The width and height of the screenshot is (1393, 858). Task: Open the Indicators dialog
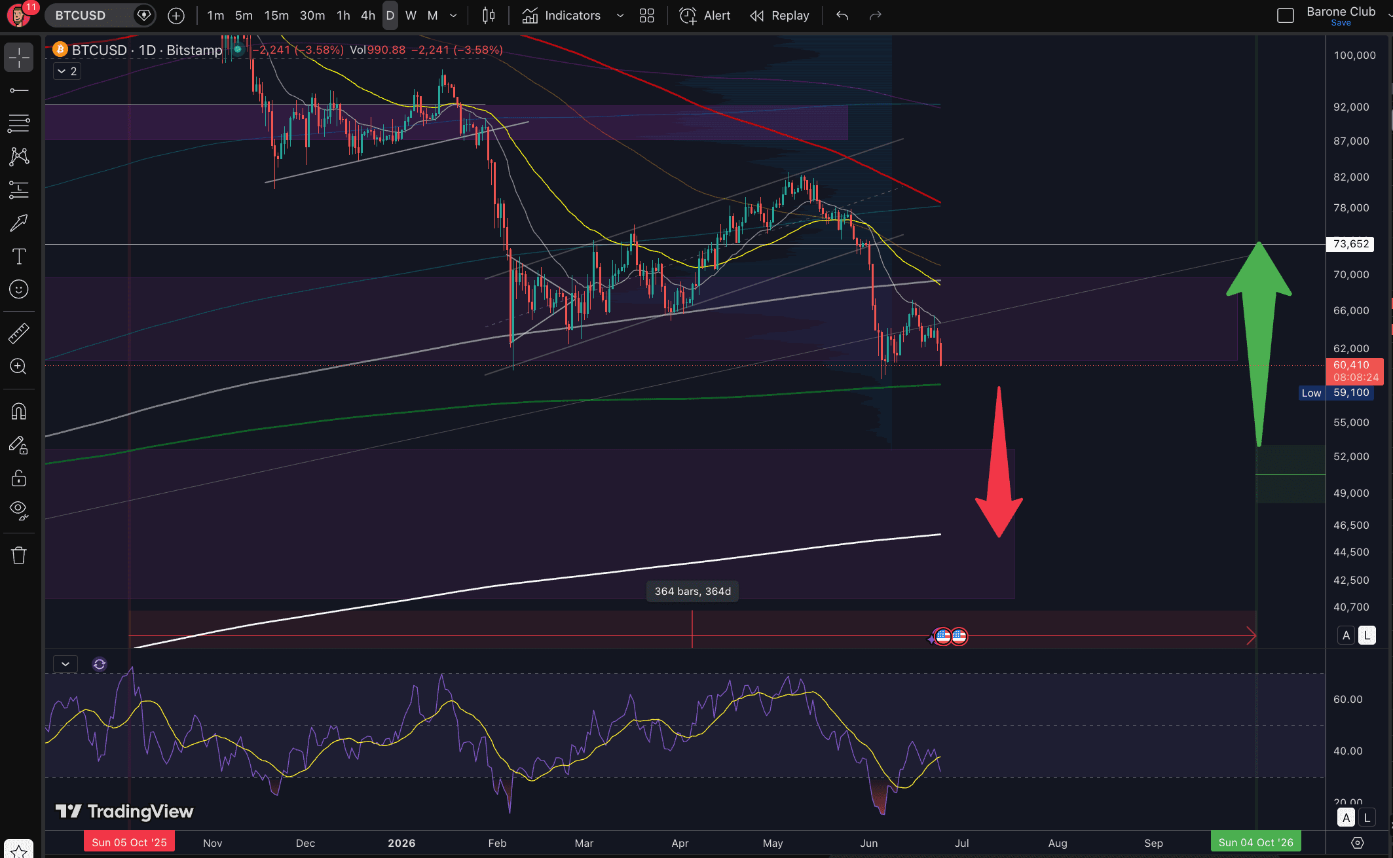[561, 16]
